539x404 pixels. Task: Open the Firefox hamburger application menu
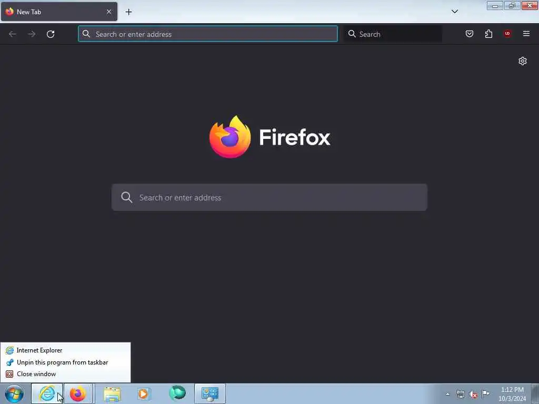coord(526,34)
